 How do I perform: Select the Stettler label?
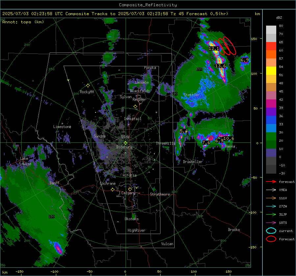(192, 95)
